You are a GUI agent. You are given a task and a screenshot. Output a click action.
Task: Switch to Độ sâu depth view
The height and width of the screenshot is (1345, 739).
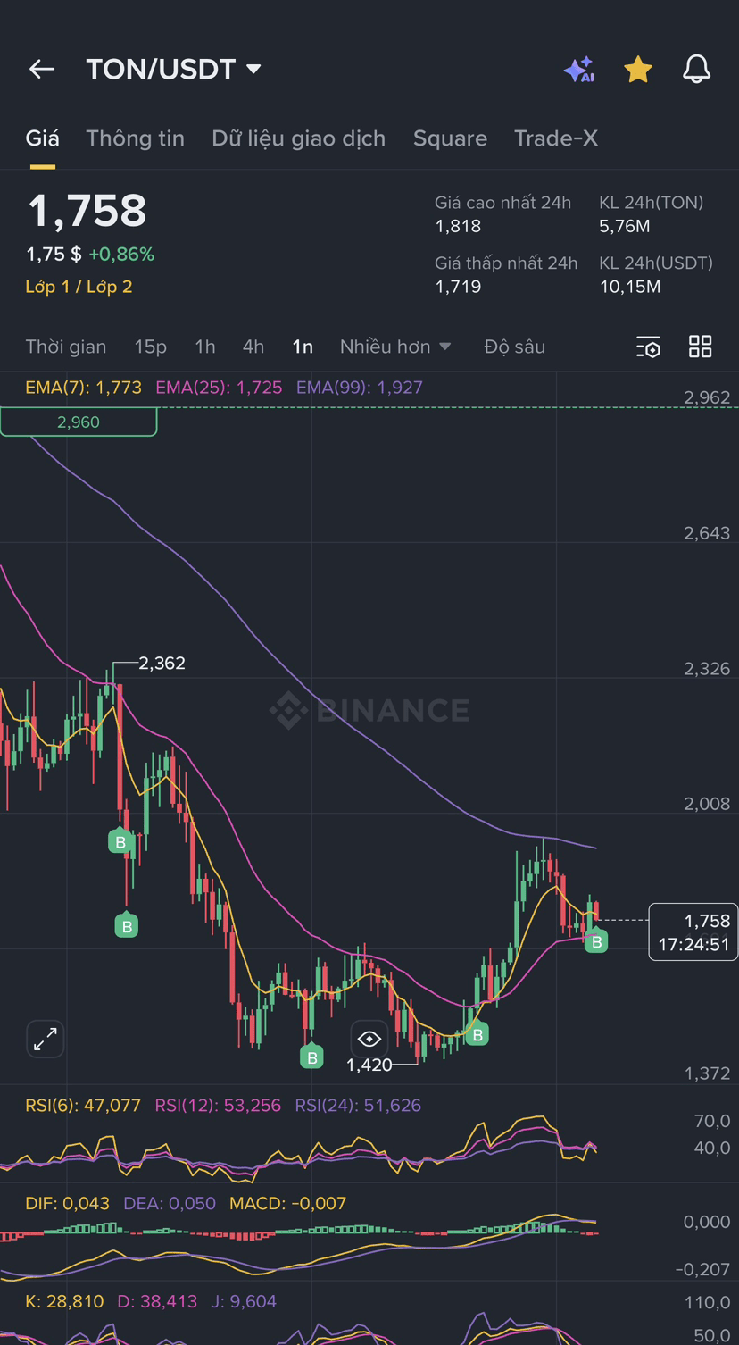(x=514, y=347)
